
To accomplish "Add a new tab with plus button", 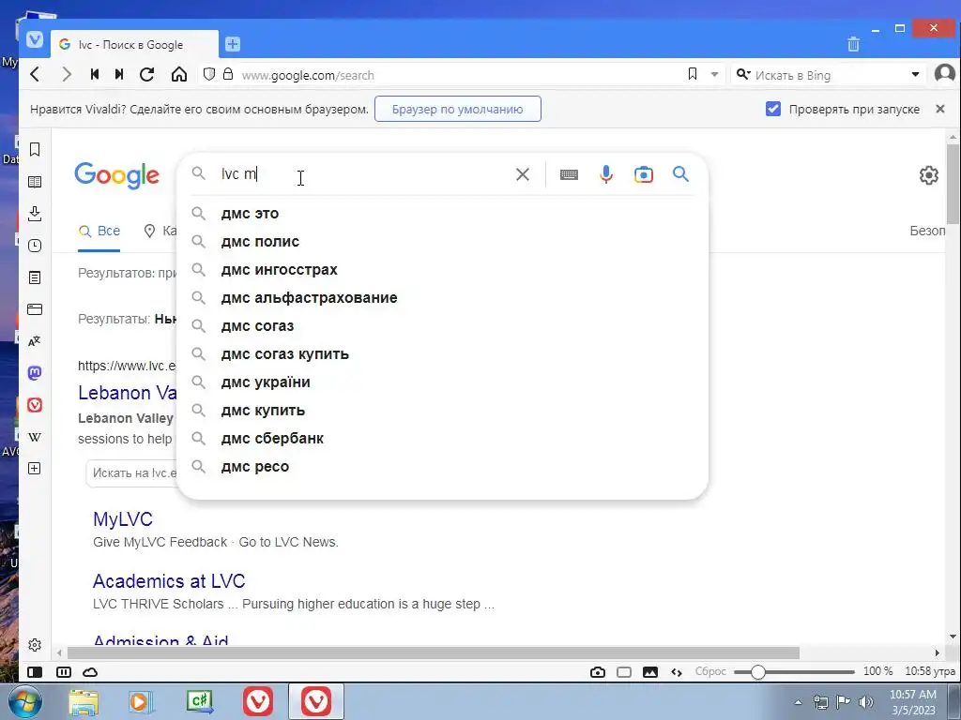I will (x=233, y=44).
